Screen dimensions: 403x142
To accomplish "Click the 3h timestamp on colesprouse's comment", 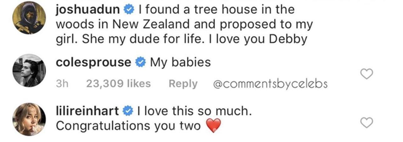I will (63, 84).
